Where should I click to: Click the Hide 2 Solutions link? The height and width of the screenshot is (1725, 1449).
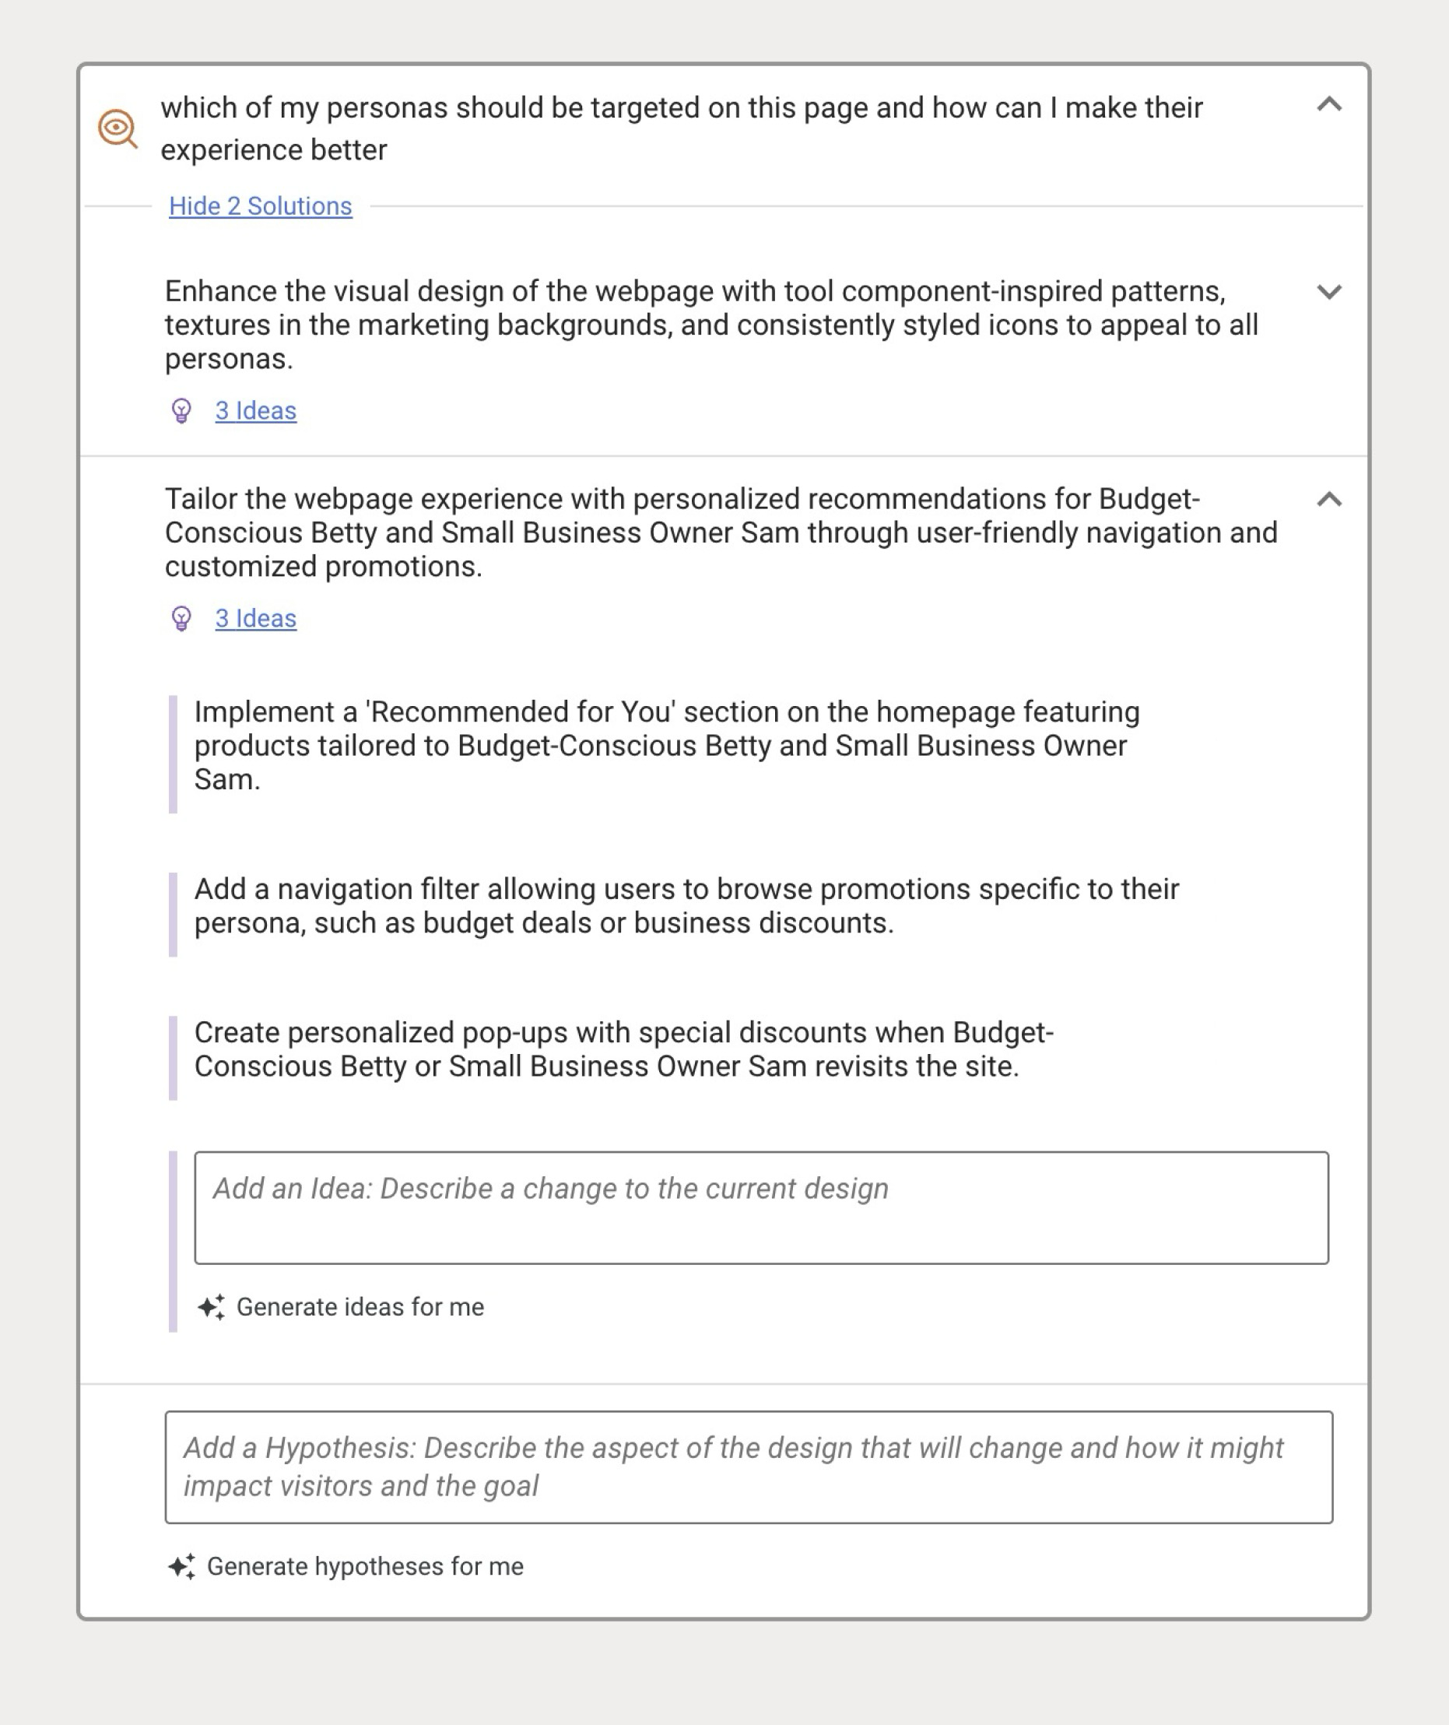(261, 206)
